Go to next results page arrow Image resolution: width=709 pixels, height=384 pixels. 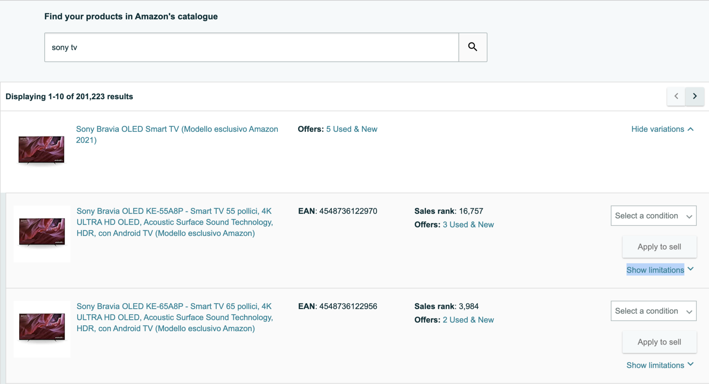click(x=695, y=96)
